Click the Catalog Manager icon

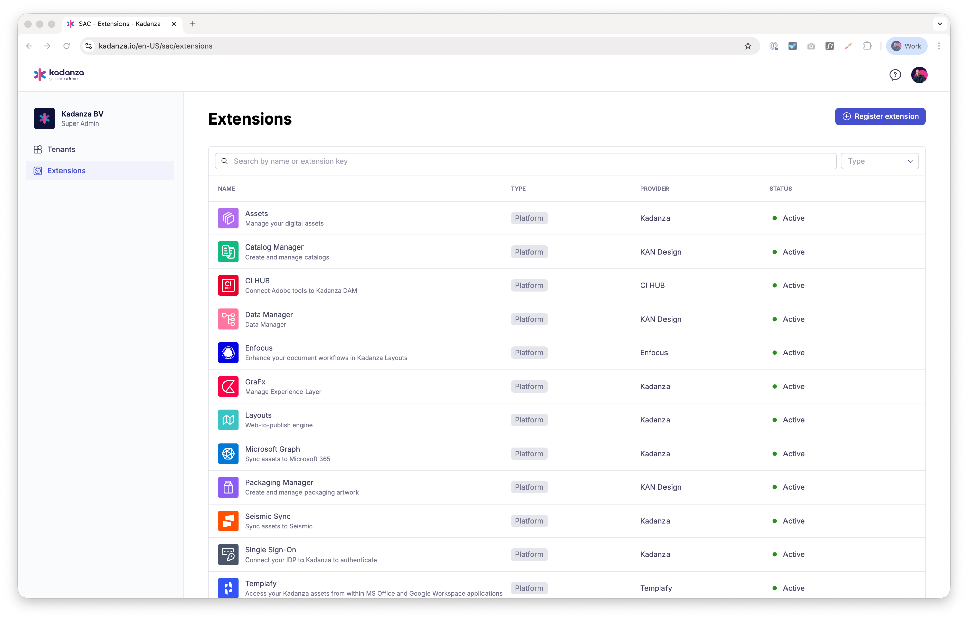coord(228,252)
